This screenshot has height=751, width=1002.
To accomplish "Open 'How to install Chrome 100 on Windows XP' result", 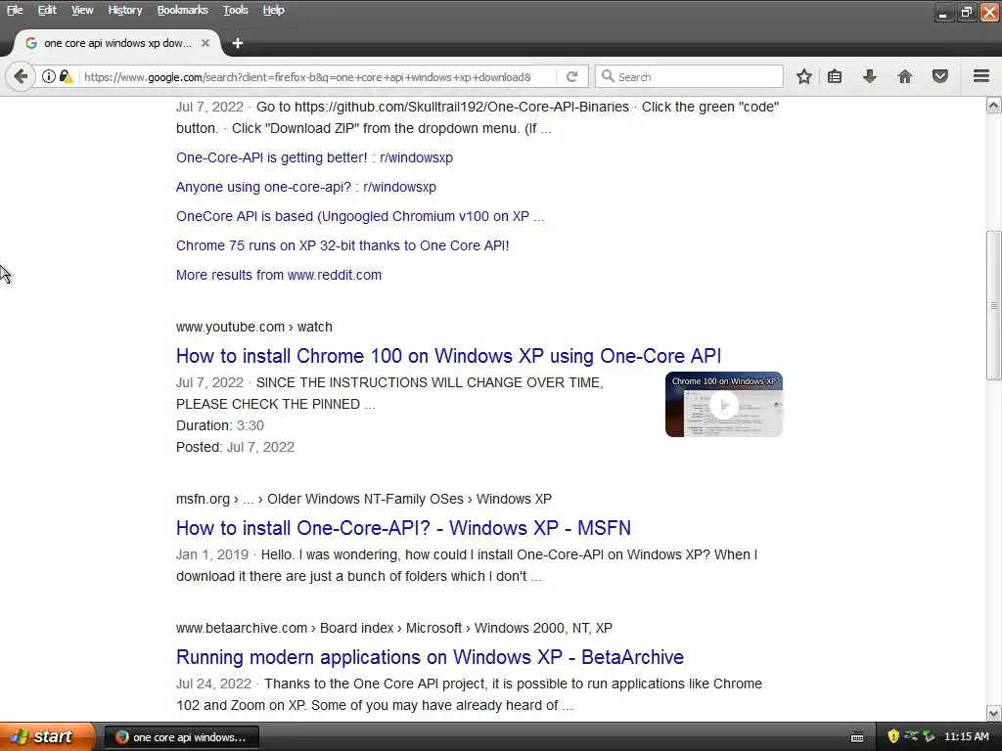I will coord(448,356).
